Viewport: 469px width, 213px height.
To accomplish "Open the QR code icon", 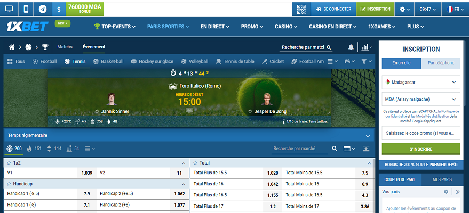I will 301,9.
